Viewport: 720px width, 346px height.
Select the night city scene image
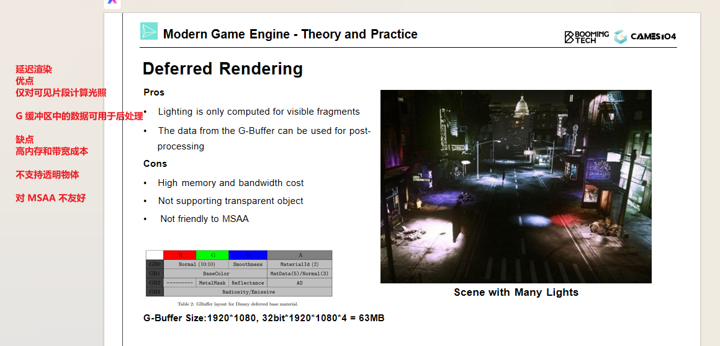(x=516, y=187)
